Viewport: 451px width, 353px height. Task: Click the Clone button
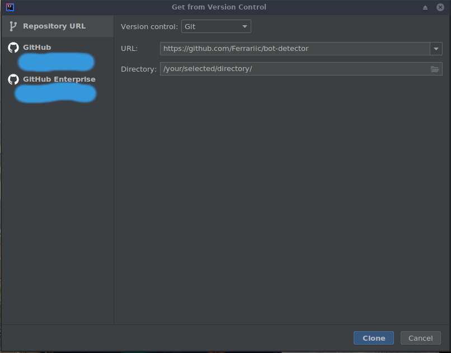tap(374, 338)
